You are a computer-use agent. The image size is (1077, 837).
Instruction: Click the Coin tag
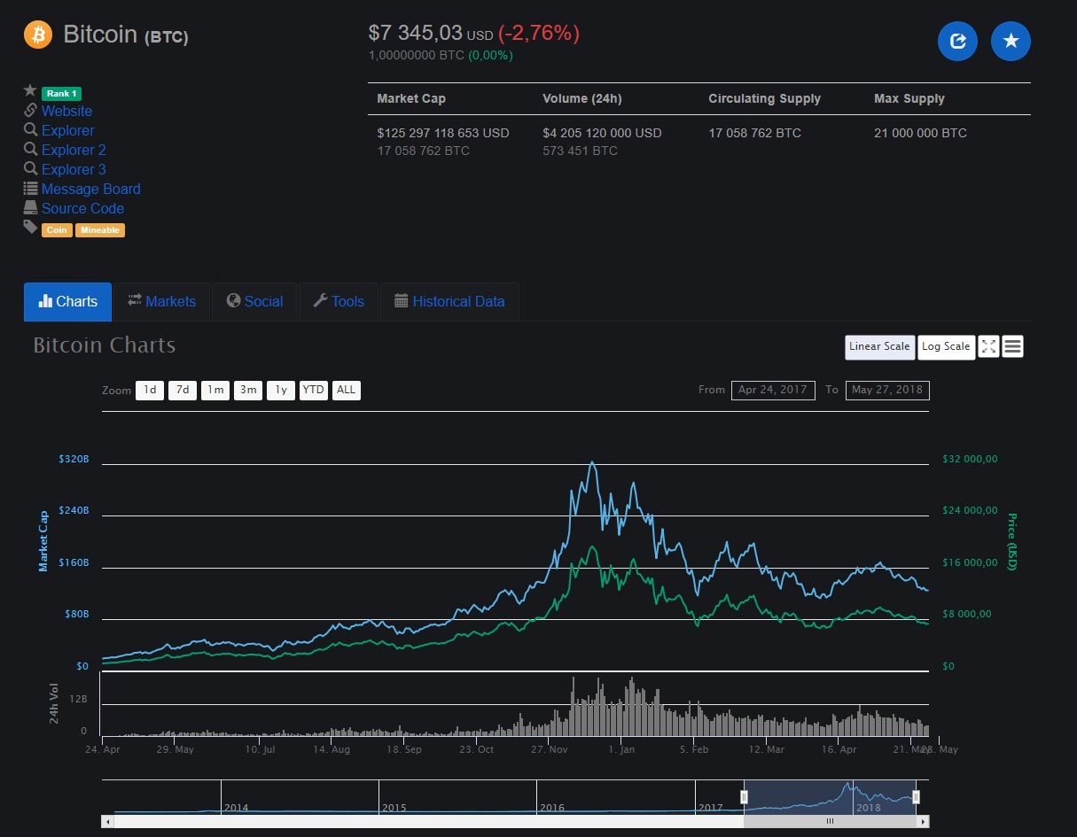[57, 230]
